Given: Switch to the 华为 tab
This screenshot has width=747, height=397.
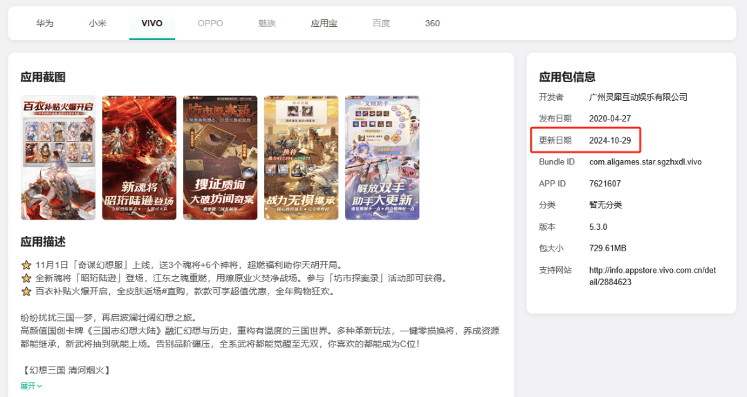Looking at the screenshot, I should click(x=45, y=23).
